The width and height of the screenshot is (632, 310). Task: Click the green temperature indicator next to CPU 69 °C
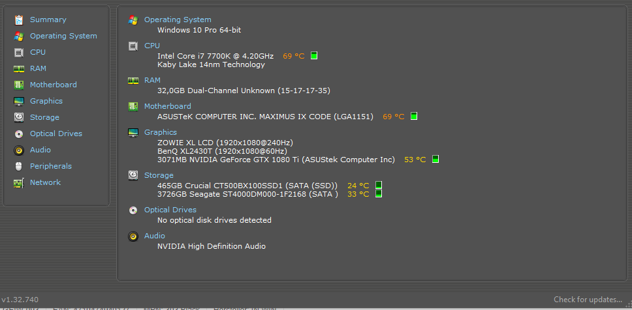(314, 55)
